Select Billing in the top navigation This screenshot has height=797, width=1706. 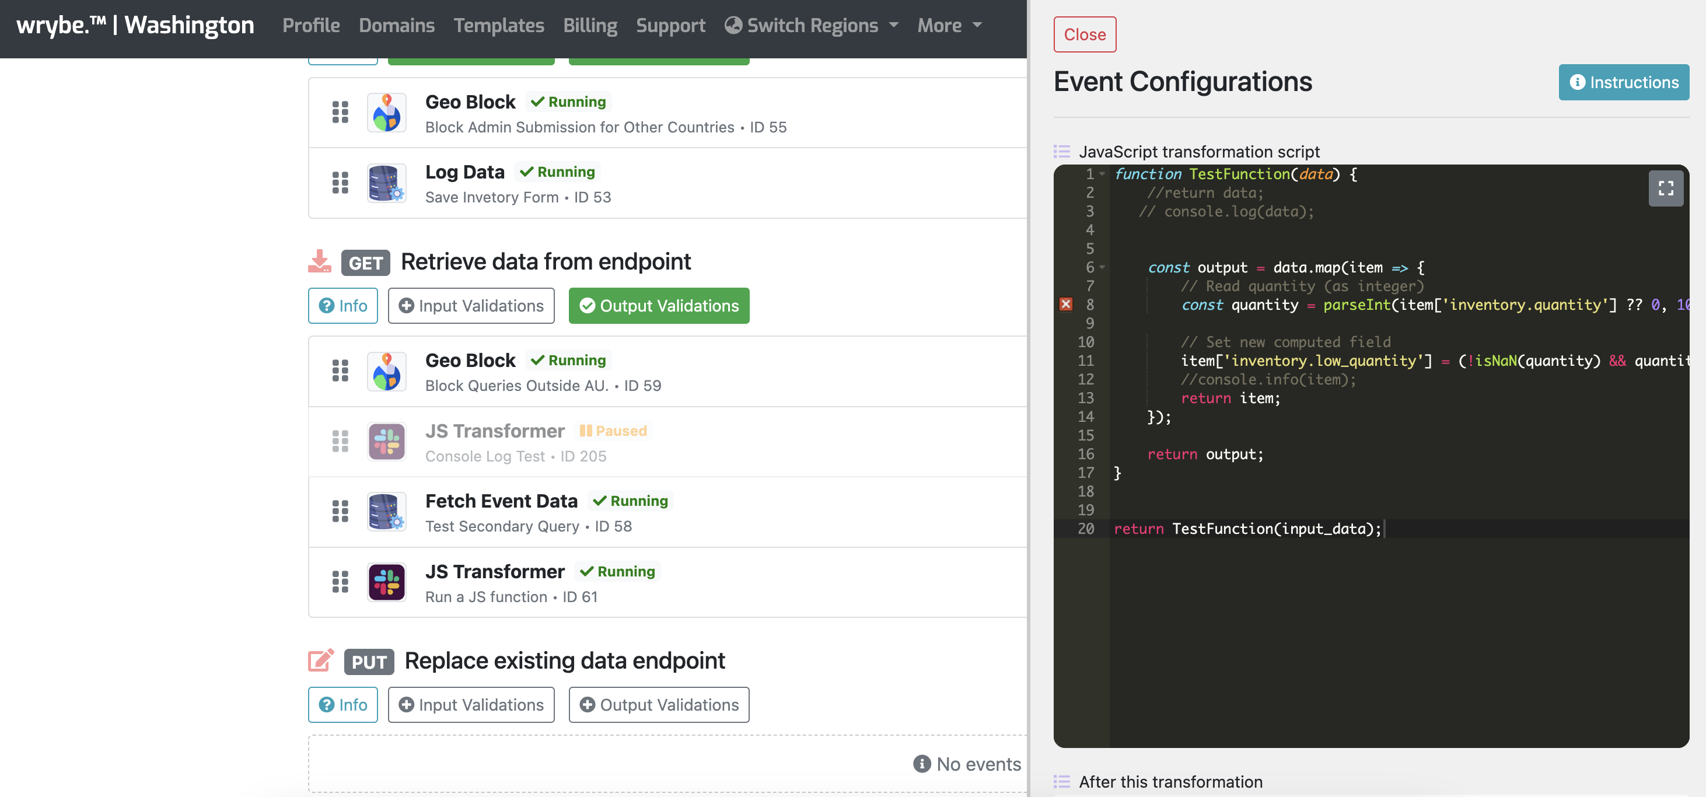[x=590, y=25]
